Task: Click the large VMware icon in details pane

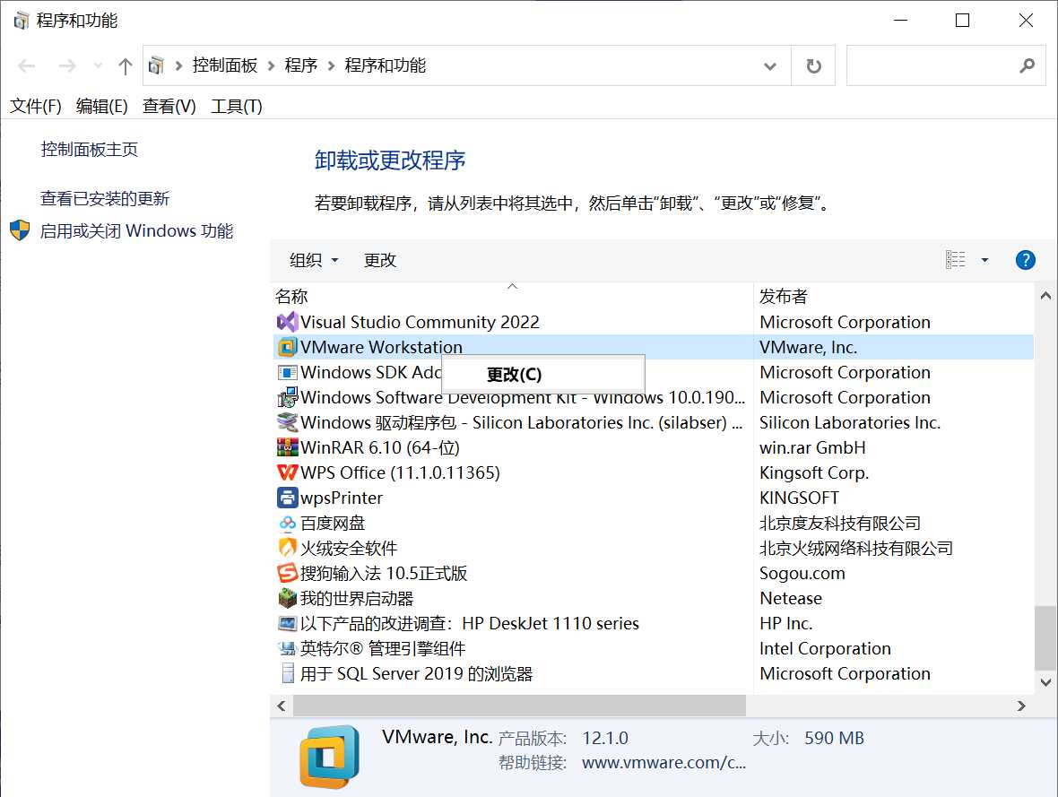Action: (329, 758)
